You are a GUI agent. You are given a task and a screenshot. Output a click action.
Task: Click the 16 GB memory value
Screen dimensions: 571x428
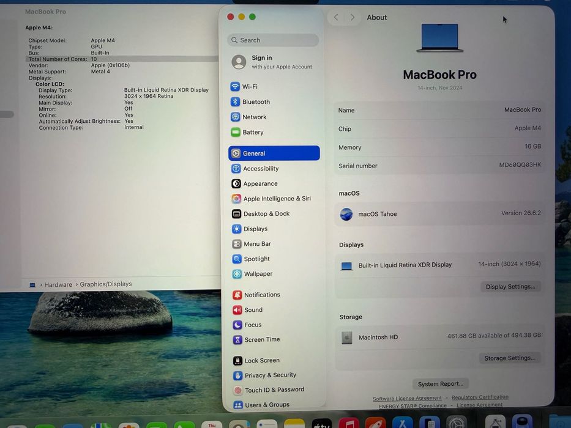pyautogui.click(x=533, y=146)
